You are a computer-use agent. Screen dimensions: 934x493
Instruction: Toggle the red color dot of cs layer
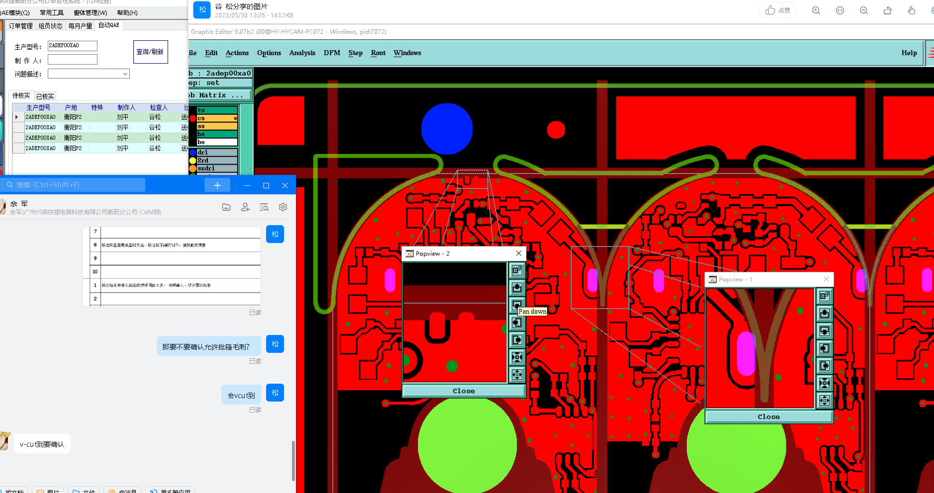tap(193, 118)
